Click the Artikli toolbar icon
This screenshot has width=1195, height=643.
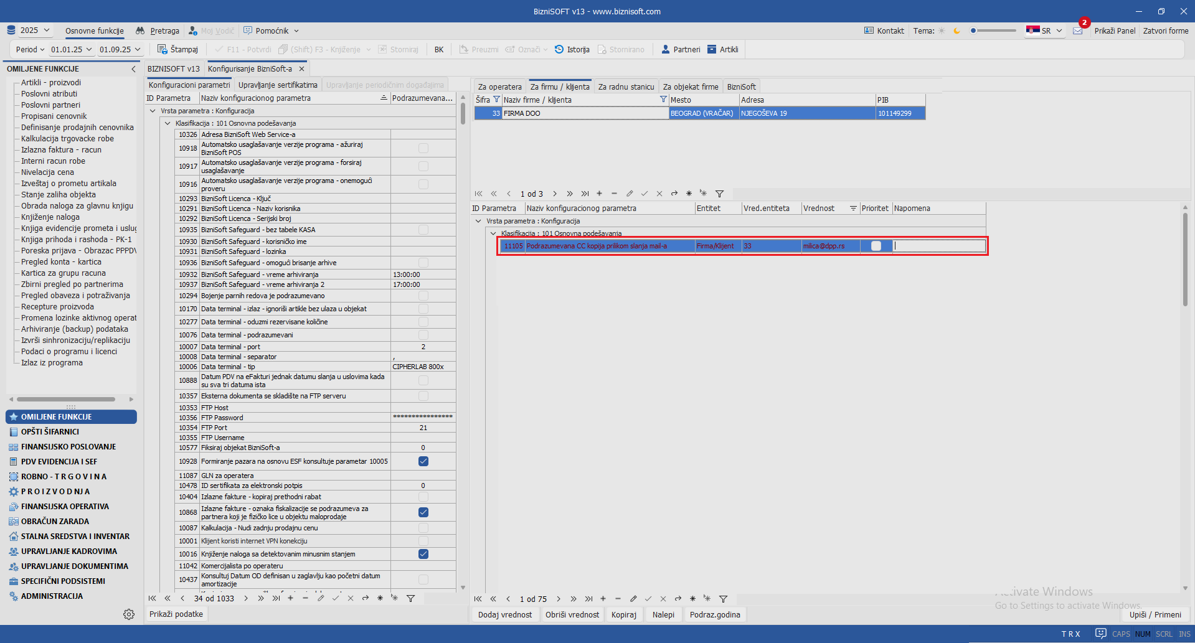click(712, 49)
